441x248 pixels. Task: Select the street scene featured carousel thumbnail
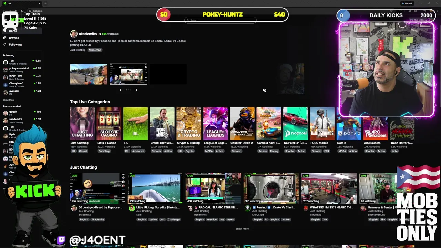tap(89, 74)
